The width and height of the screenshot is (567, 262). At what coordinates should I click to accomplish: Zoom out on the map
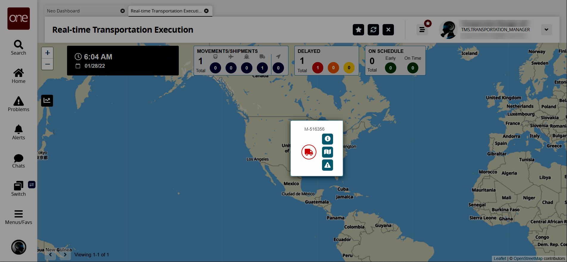[47, 64]
